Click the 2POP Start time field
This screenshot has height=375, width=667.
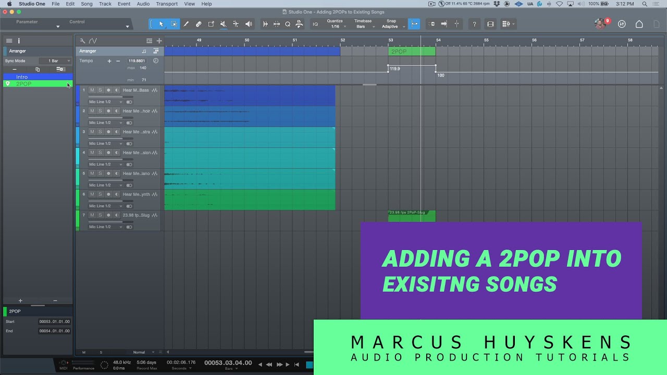[54, 322]
